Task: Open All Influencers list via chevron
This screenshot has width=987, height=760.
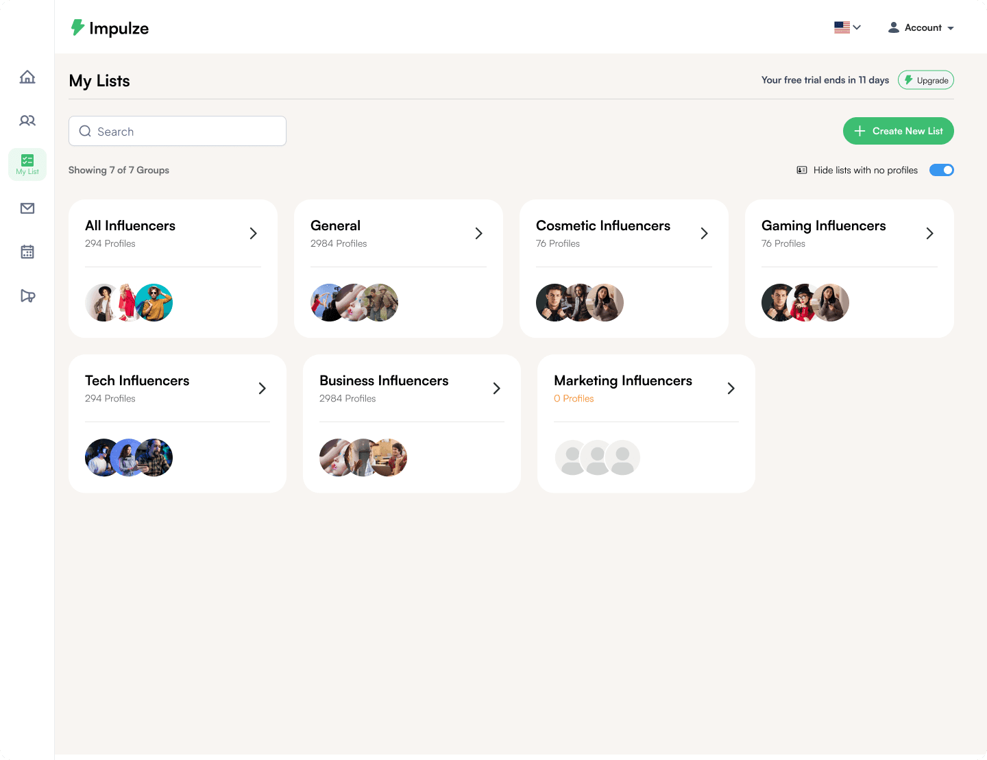Action: click(x=253, y=234)
